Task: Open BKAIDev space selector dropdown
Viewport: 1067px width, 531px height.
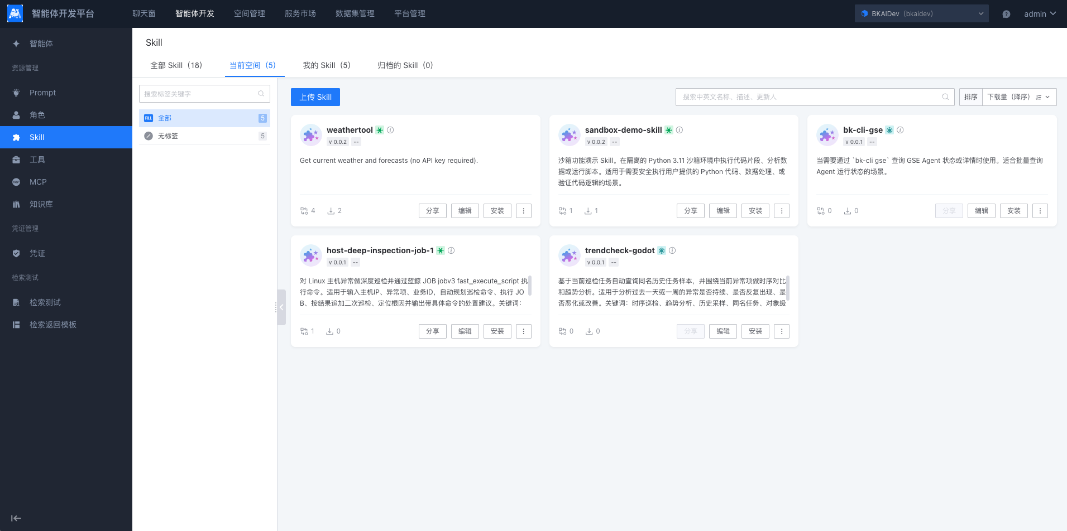Action: pyautogui.click(x=921, y=14)
